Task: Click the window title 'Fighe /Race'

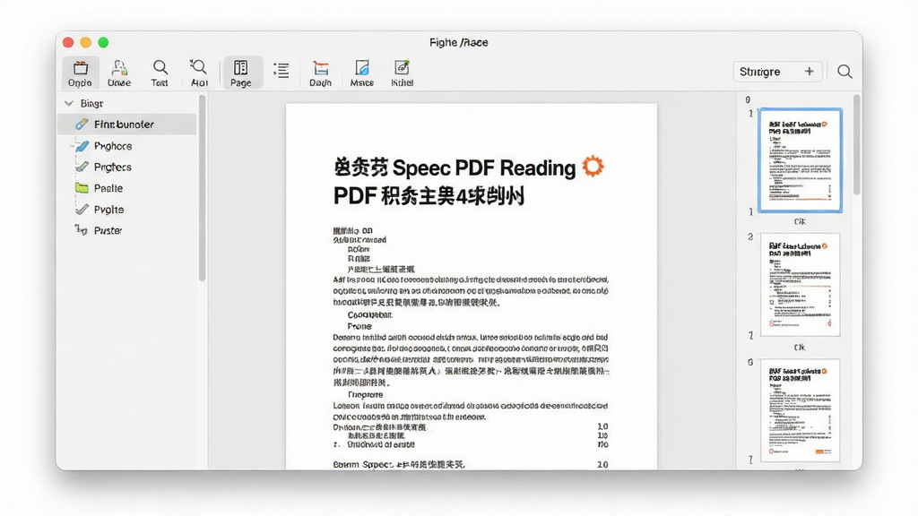Action: coord(458,42)
